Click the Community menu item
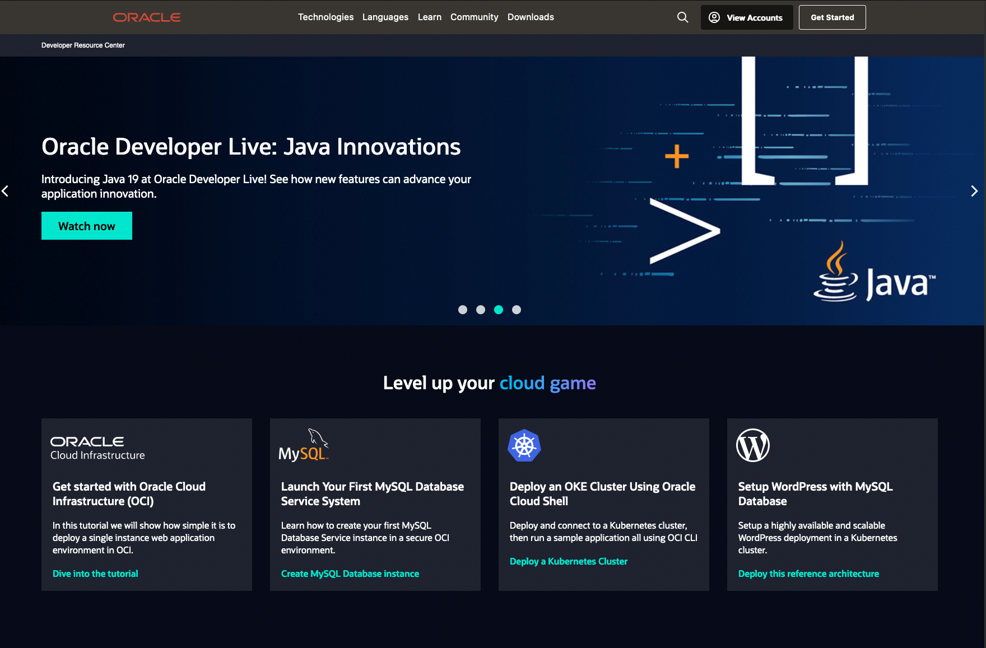This screenshot has height=648, width=986. tap(474, 17)
